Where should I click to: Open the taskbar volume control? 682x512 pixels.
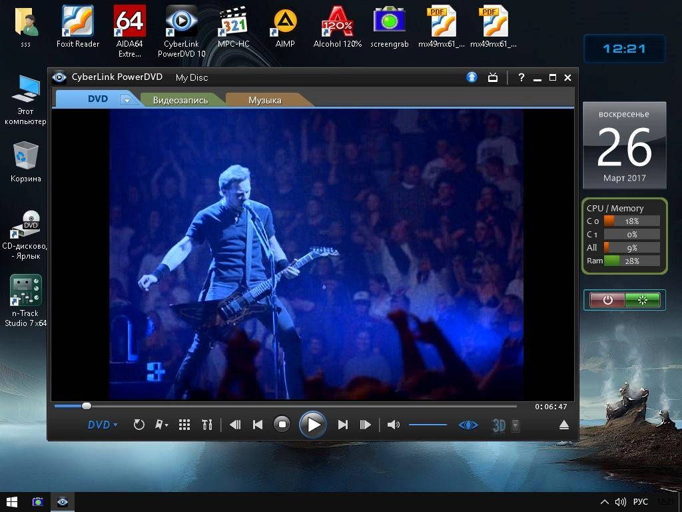(621, 502)
